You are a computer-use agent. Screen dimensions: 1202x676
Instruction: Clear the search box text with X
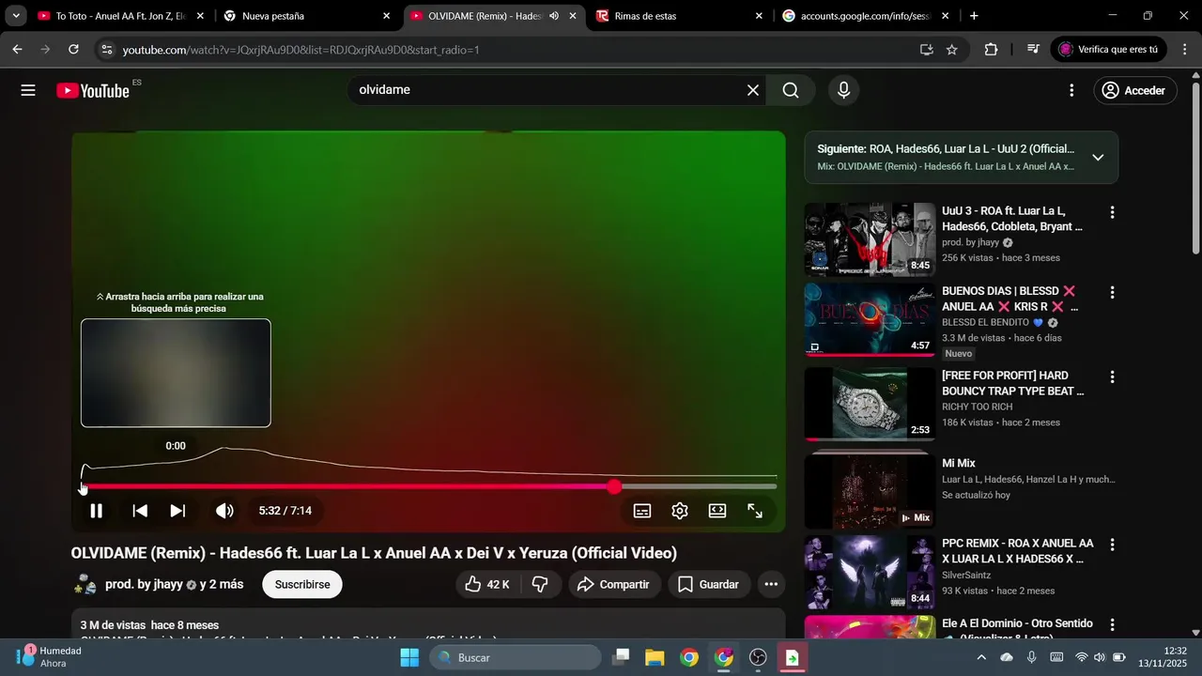click(753, 90)
